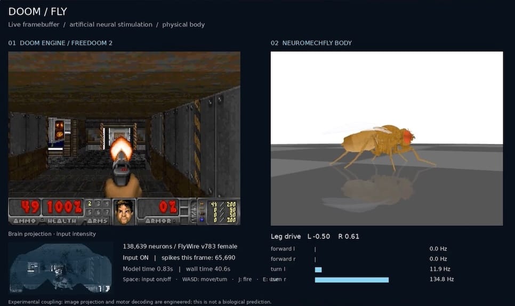Click 'wall time 40.6s' readout
The width and height of the screenshot is (515, 306).
[x=208, y=269]
